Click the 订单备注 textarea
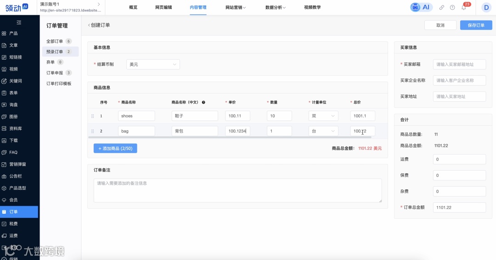This screenshot has width=496, height=260. coord(237,190)
